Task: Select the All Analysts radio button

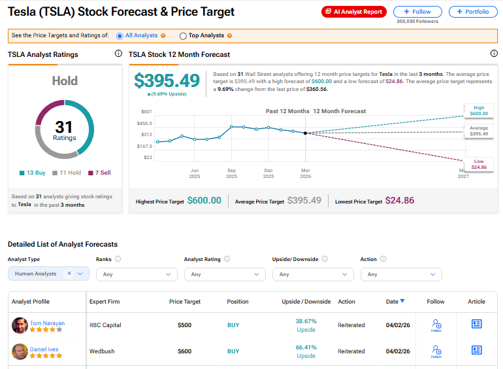Action: pos(120,35)
